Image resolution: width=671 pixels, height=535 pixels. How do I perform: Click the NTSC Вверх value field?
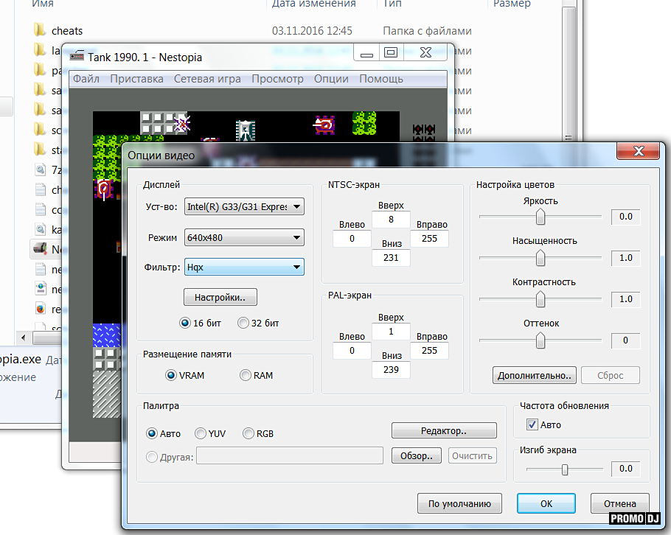[x=391, y=220]
